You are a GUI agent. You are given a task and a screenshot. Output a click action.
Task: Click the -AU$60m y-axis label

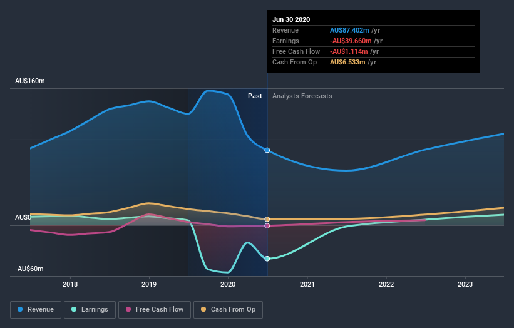pyautogui.click(x=29, y=269)
